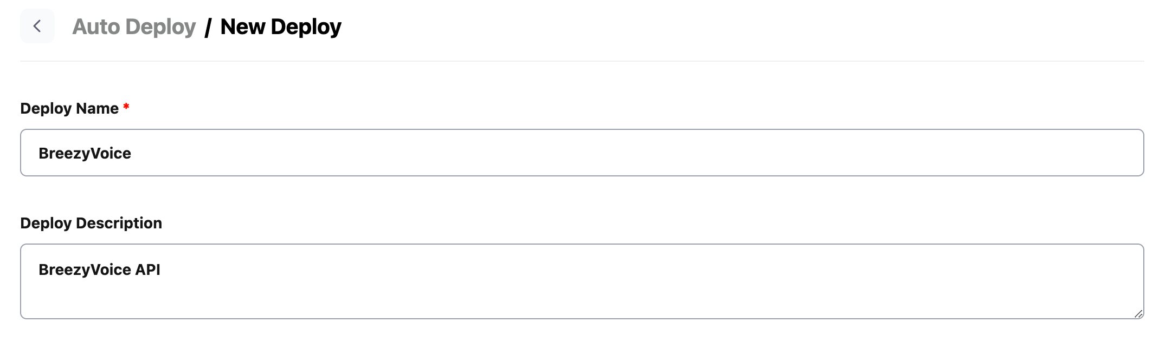The width and height of the screenshot is (1159, 355).
Task: Click the Deploy Name label
Action: point(69,108)
